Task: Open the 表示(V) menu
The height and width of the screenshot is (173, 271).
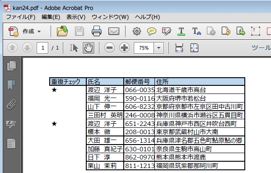Action: coord(76,17)
